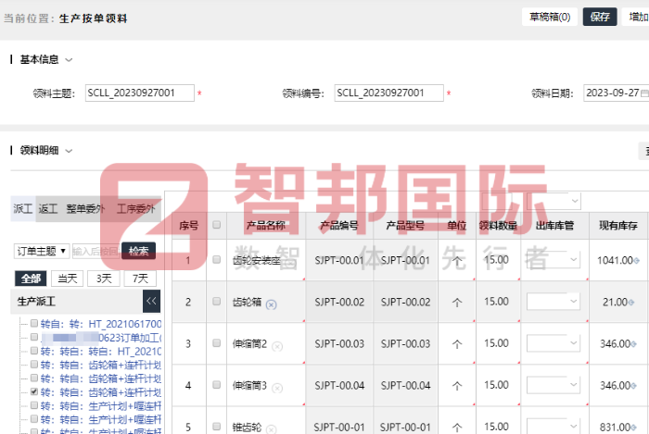
Task: Collapse the 生产派工 panel with the << icon
Action: (151, 301)
